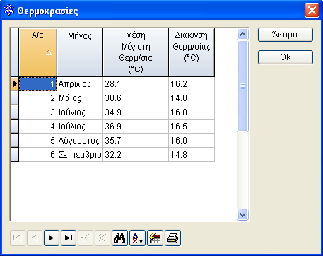Click the Μέση Μέγιστη Θερμ/σια column header
The height and width of the screenshot is (256, 323).
click(136, 52)
